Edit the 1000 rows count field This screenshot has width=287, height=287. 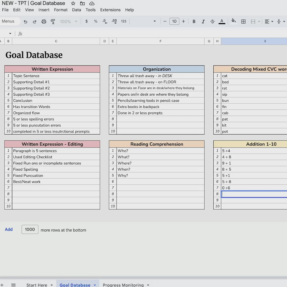pos(30,229)
